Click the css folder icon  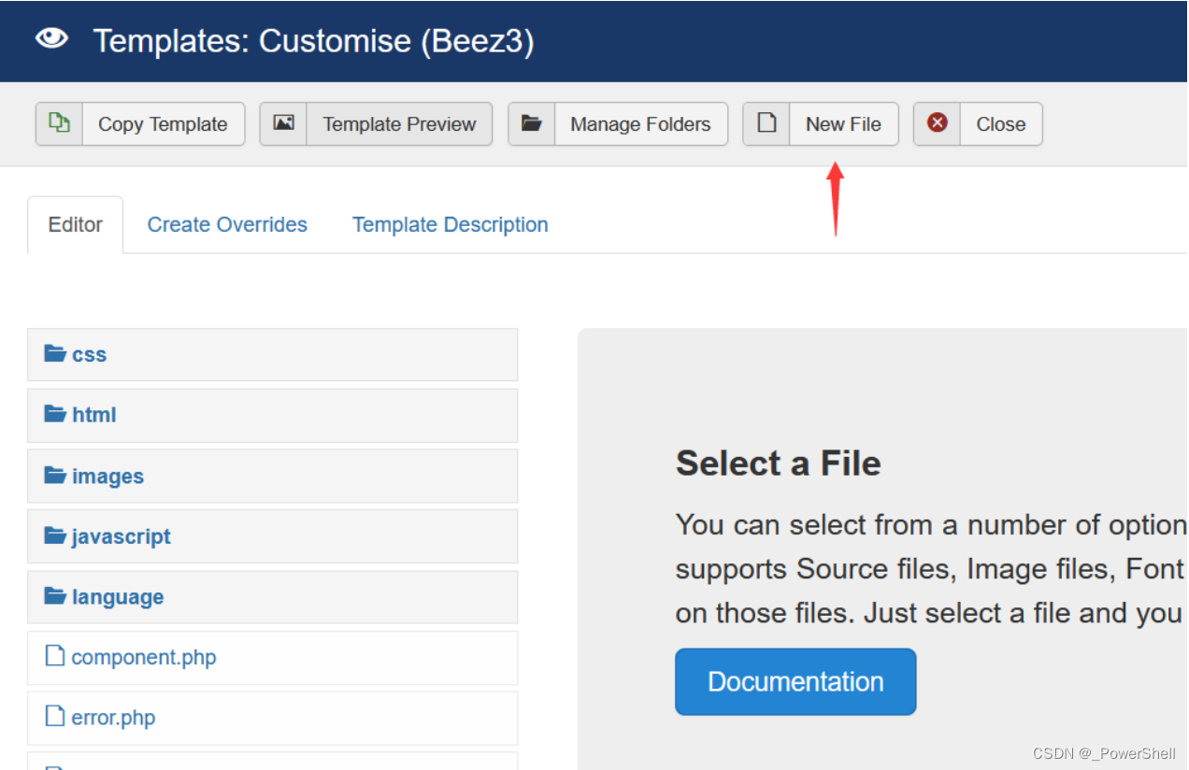coord(55,353)
